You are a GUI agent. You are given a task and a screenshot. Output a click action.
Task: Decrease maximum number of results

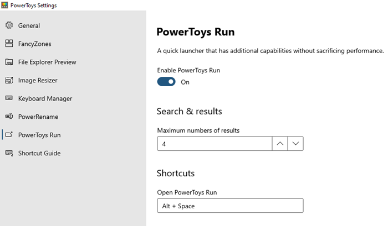295,144
